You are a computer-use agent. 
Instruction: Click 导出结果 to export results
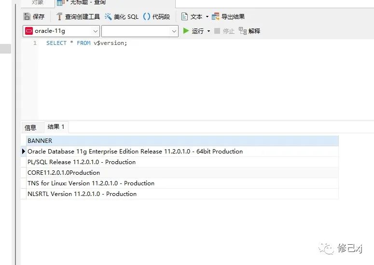coord(228,16)
